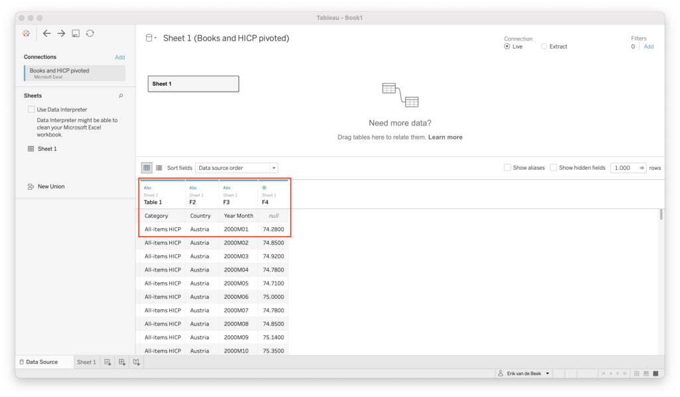Click the Add filters link
The width and height of the screenshot is (680, 397).
coord(649,46)
